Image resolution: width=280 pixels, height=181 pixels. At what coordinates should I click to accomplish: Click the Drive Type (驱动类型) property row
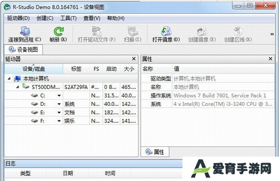click(x=208, y=79)
